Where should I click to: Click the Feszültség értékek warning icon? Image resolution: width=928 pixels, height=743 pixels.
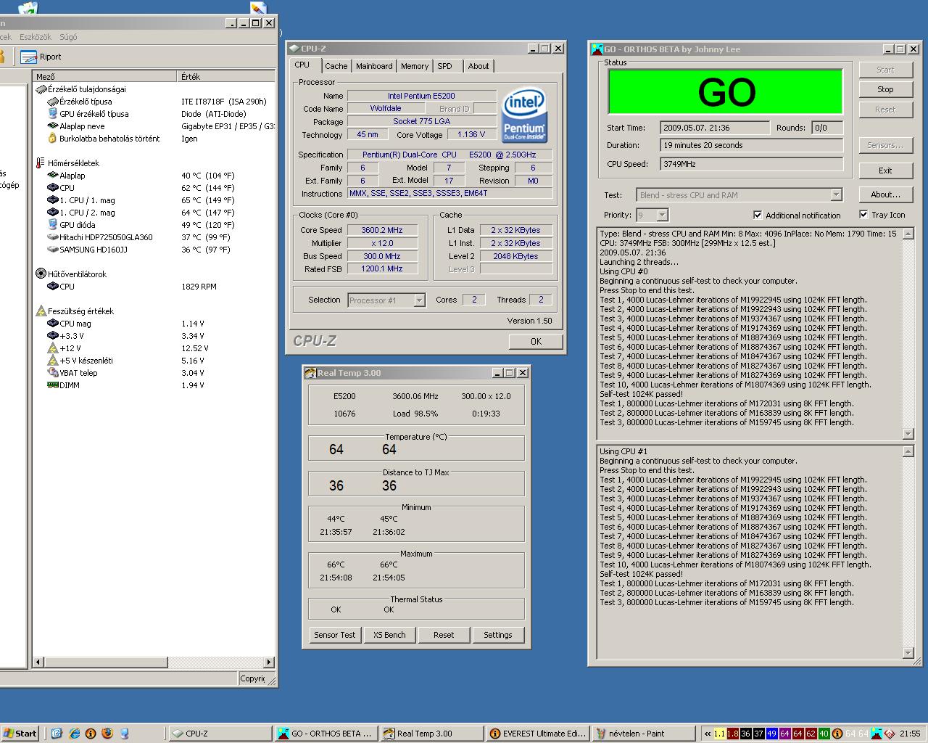click(41, 311)
